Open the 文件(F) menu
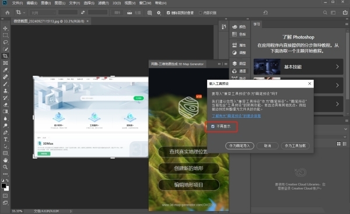The image size is (350, 214). tap(17, 3)
